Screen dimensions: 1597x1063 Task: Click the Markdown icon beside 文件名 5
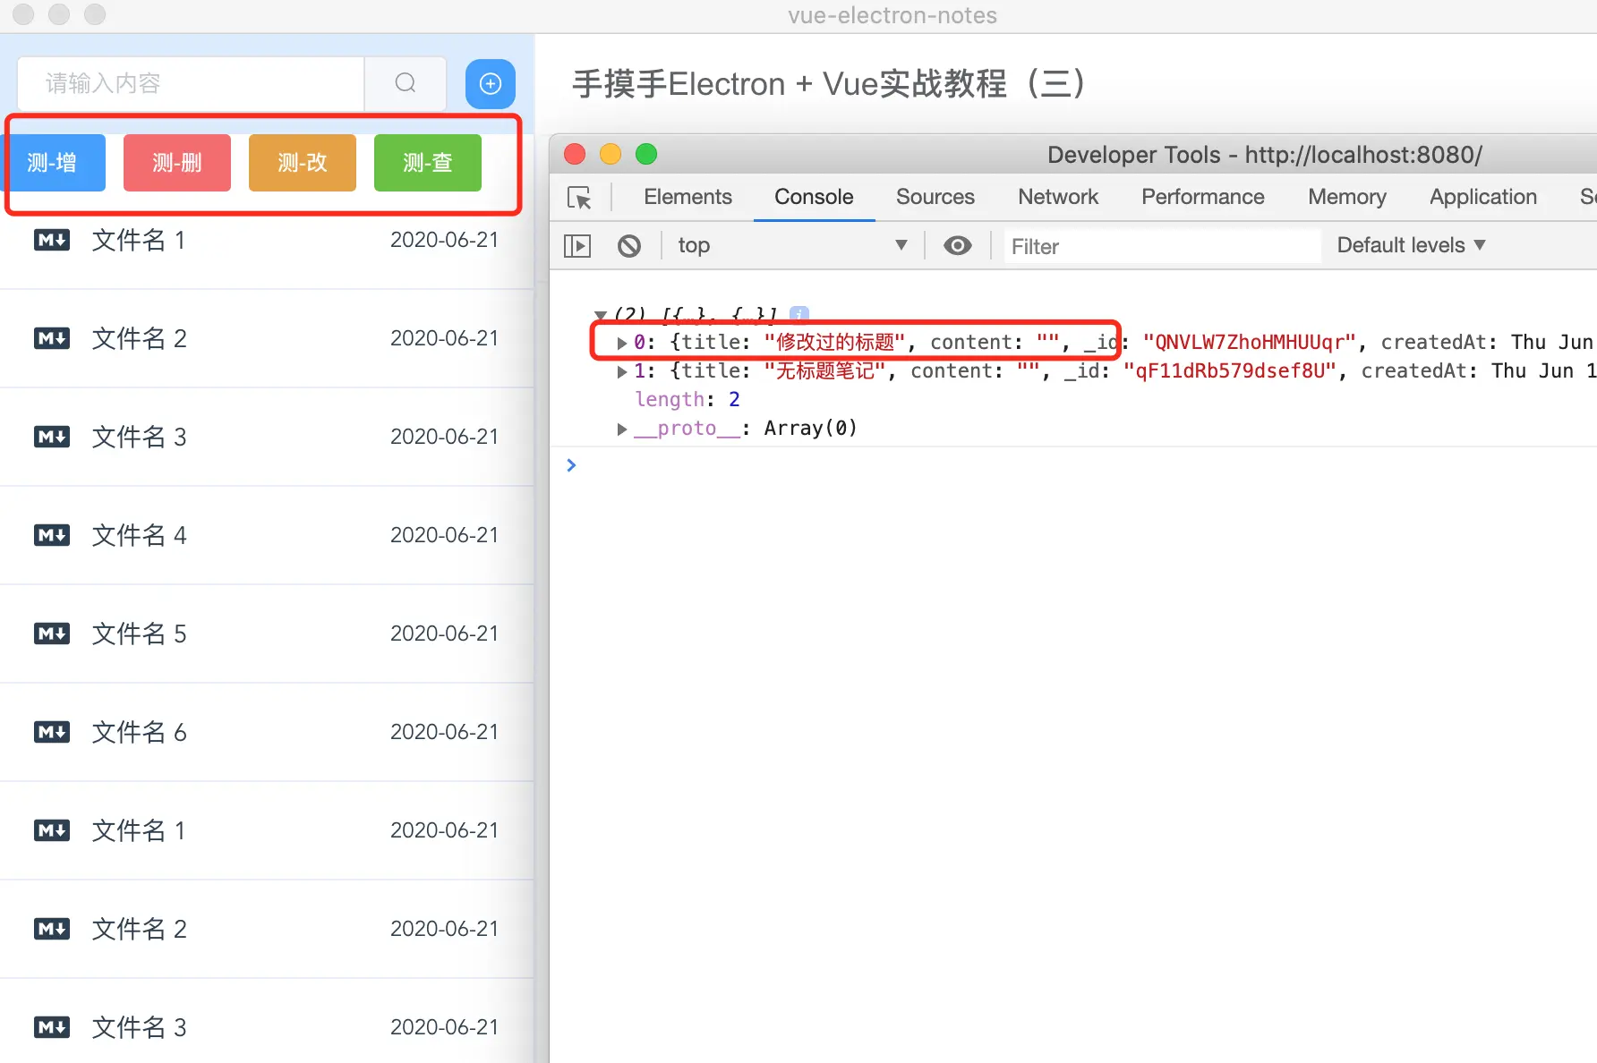point(52,634)
